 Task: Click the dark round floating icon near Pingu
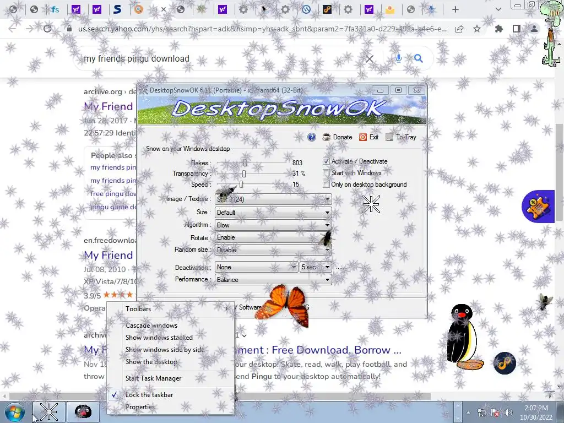tap(505, 363)
